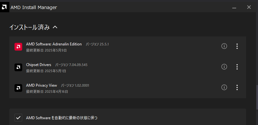Click the auto-update setting label text
This screenshot has height=125, width=258.
(62, 118)
